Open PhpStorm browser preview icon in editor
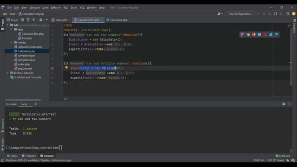Screen dimensions: 297x167 click(242, 34)
